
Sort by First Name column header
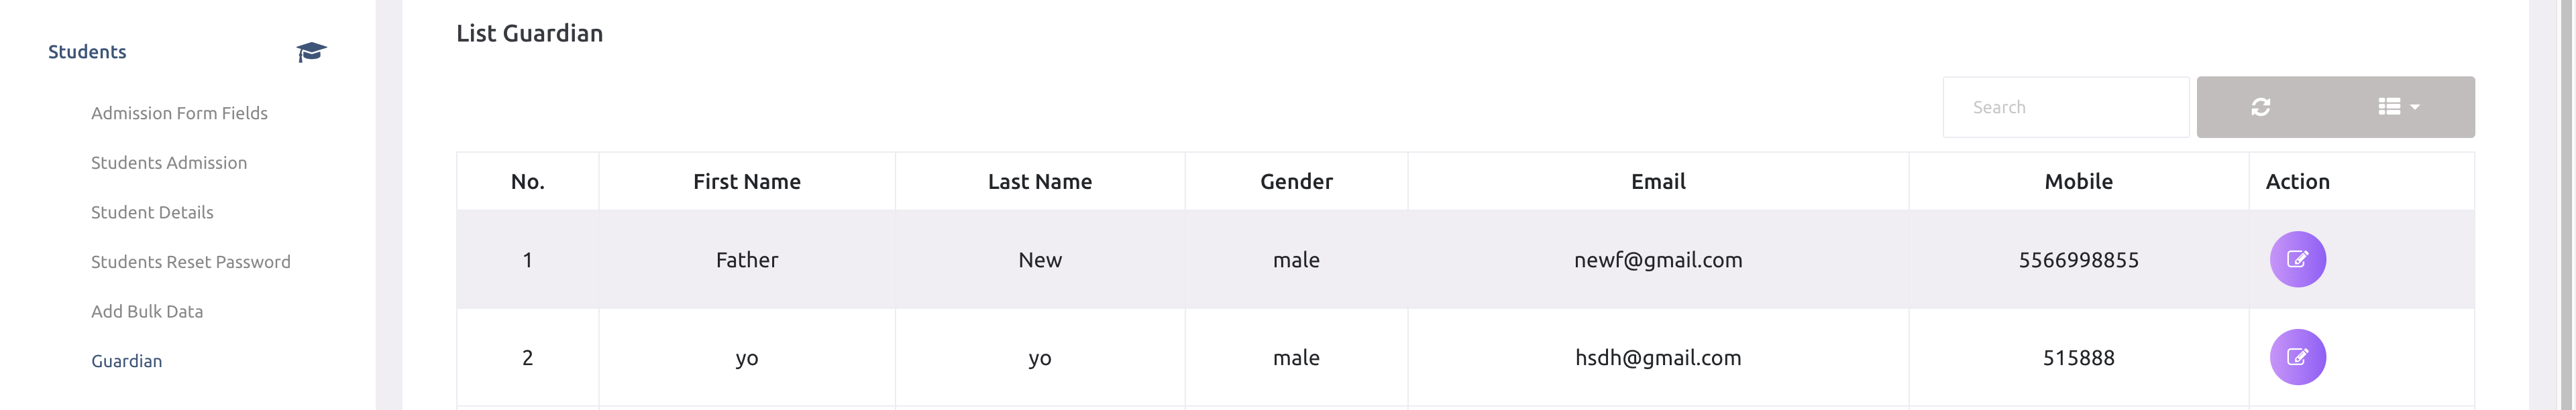tap(747, 182)
